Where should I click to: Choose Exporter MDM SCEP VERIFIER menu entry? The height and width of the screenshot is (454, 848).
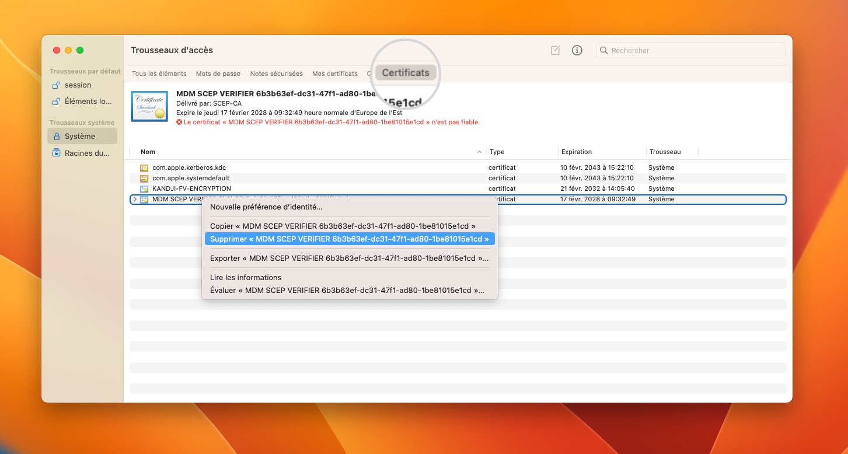pos(350,258)
